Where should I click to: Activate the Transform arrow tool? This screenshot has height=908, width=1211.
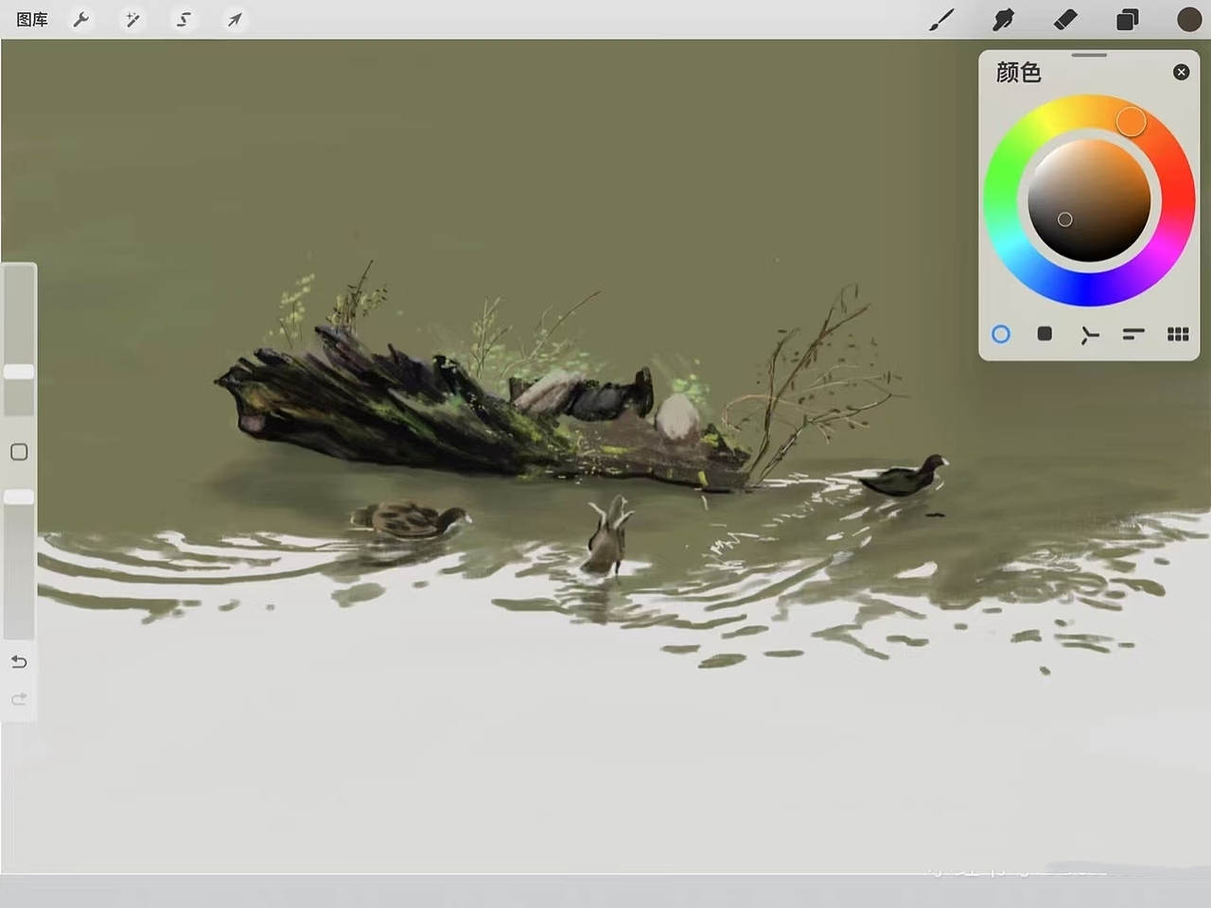[x=235, y=19]
